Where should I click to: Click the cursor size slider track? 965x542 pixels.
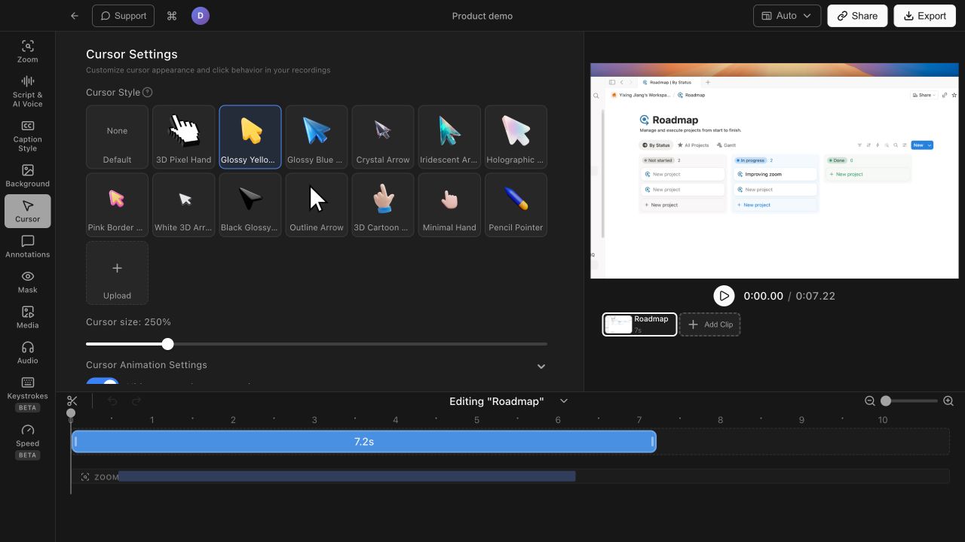point(317,344)
